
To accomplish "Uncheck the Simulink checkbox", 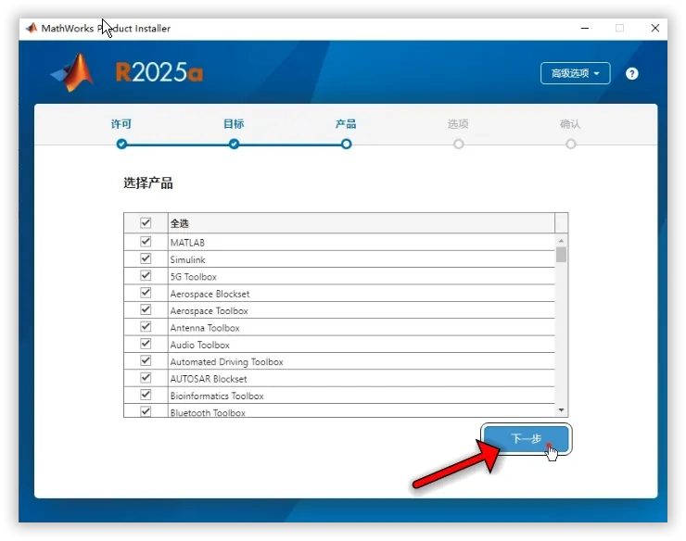I will (146, 258).
